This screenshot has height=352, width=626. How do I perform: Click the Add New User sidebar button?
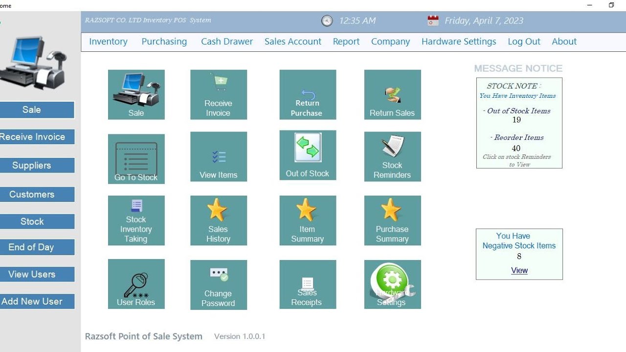click(36, 301)
